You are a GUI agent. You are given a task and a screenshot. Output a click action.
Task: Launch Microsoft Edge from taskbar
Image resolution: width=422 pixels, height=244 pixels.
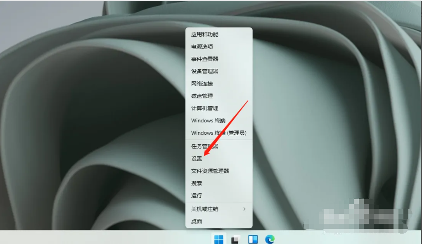pos(270,239)
